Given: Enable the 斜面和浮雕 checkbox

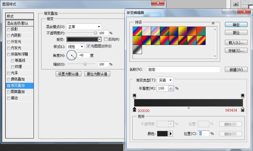Looking at the screenshot, I should pos(9,54).
